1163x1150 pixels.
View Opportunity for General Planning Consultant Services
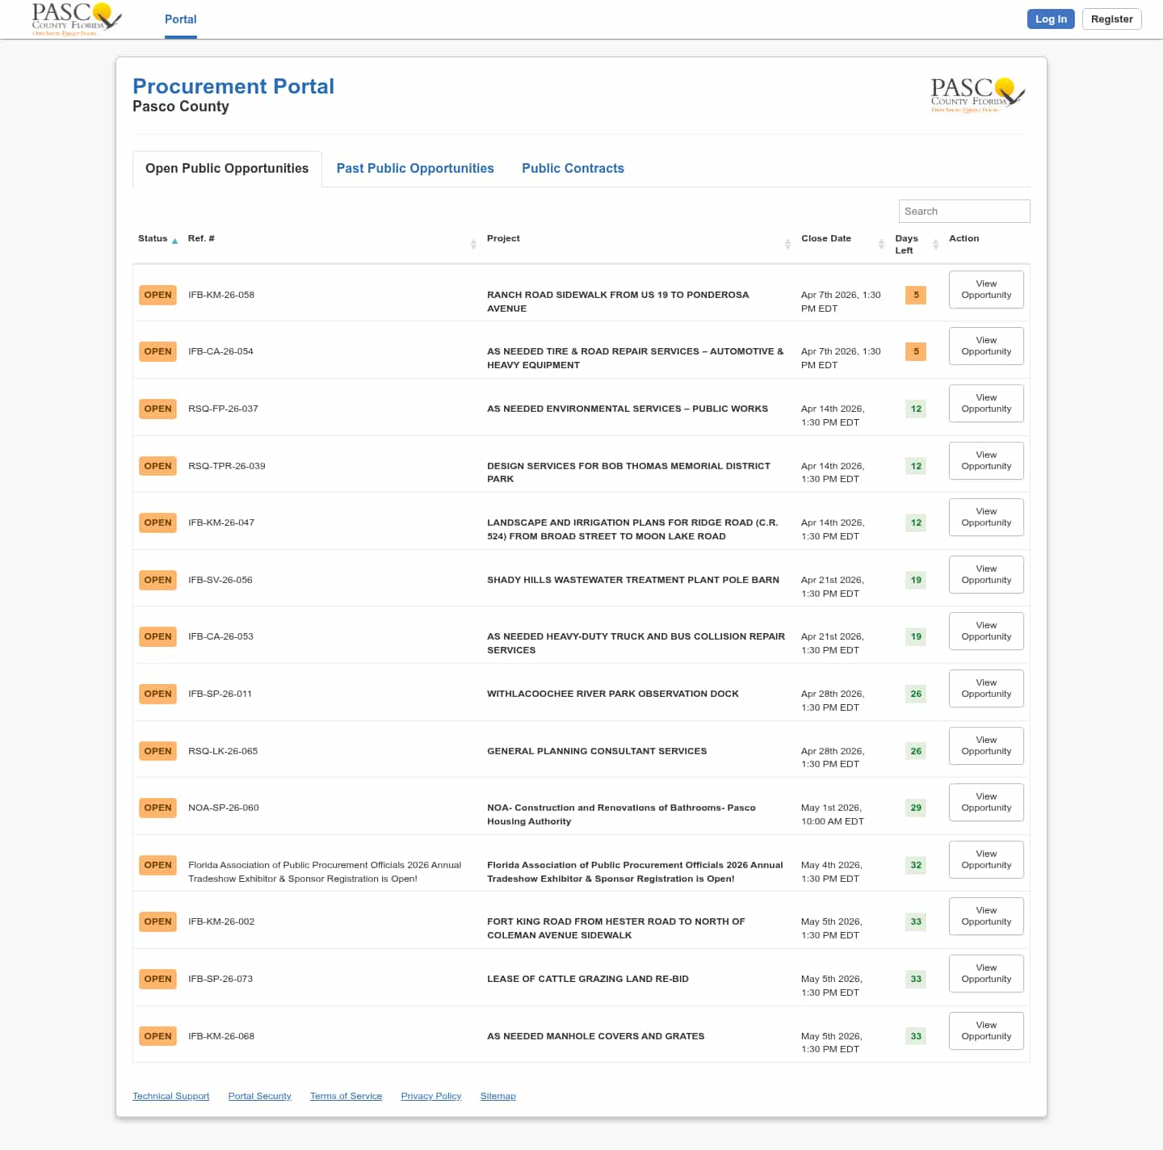986,745
